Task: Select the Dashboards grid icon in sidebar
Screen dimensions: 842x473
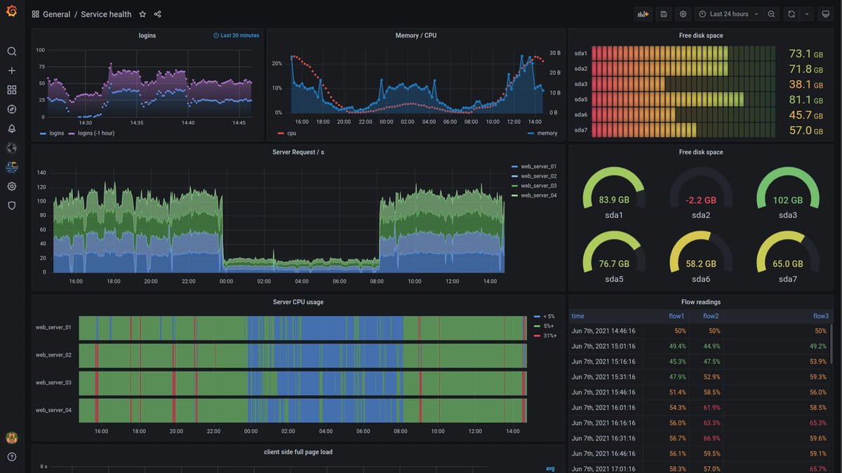Action: click(x=11, y=90)
